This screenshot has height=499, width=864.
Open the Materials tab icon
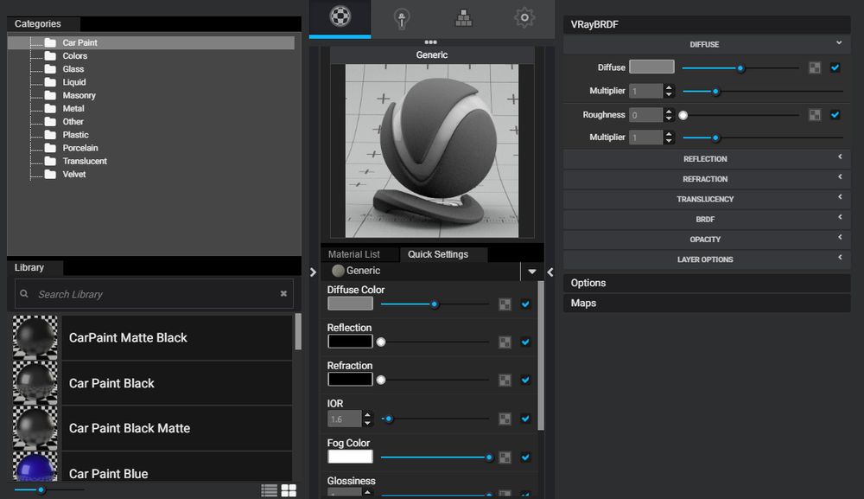pyautogui.click(x=340, y=17)
